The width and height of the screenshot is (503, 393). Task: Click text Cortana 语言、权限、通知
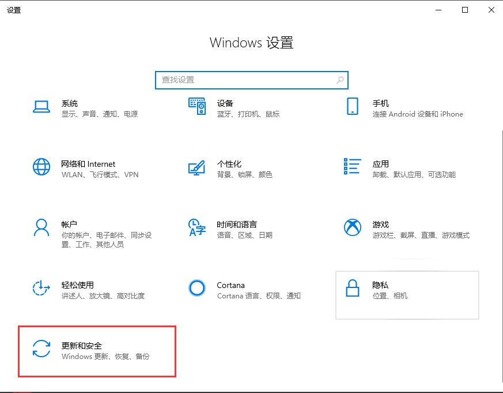coord(259,295)
